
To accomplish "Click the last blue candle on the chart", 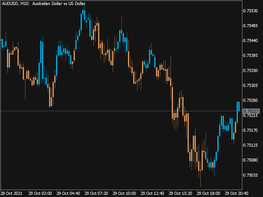I will coord(239,106).
